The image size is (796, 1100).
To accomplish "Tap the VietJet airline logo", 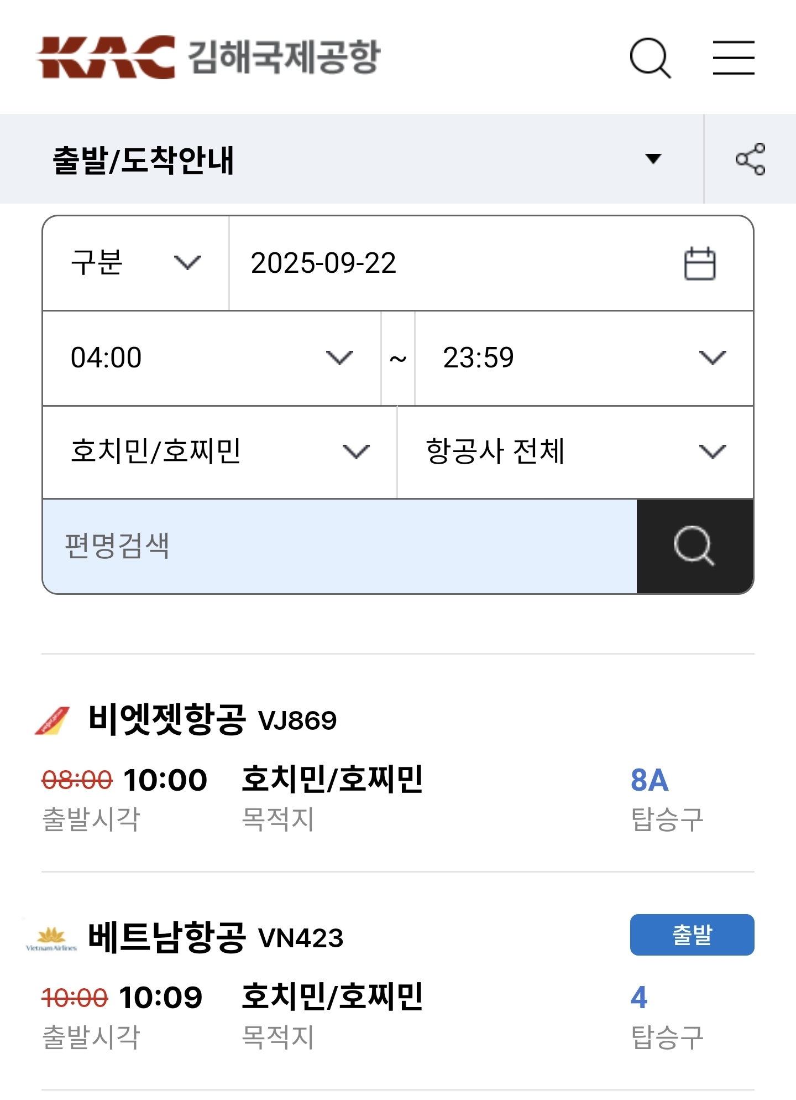I will pyautogui.click(x=53, y=720).
